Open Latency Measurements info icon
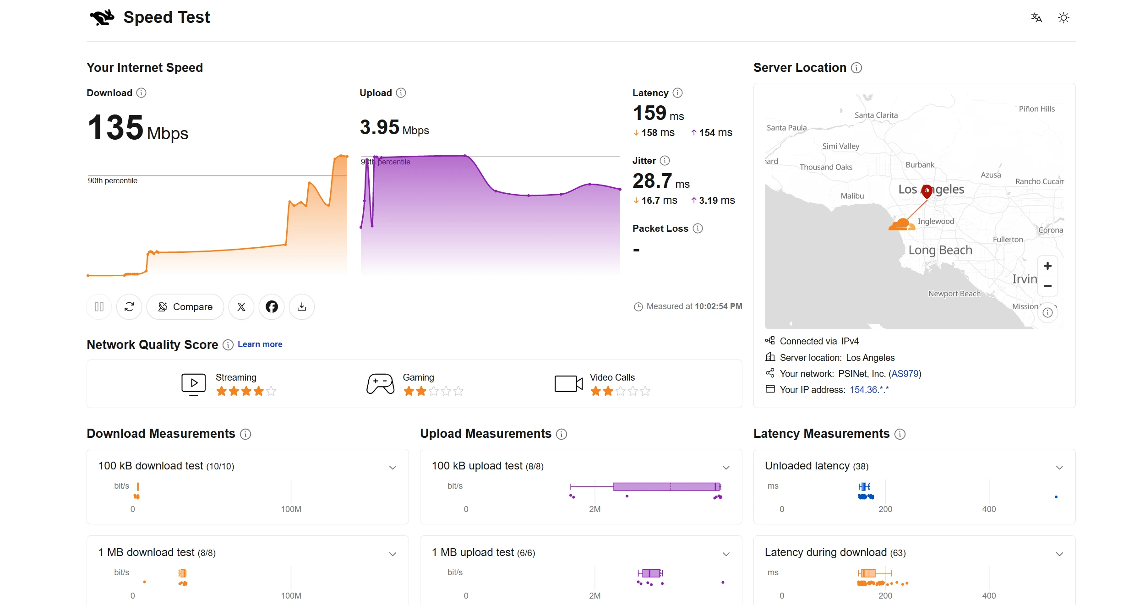Screen dimensions: 1145x605 pyautogui.click(x=900, y=434)
